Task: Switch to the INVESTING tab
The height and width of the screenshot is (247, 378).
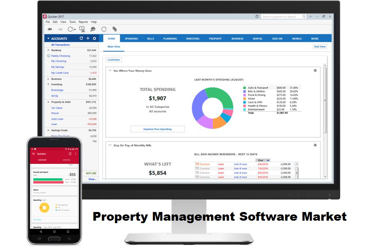Action: point(193,39)
